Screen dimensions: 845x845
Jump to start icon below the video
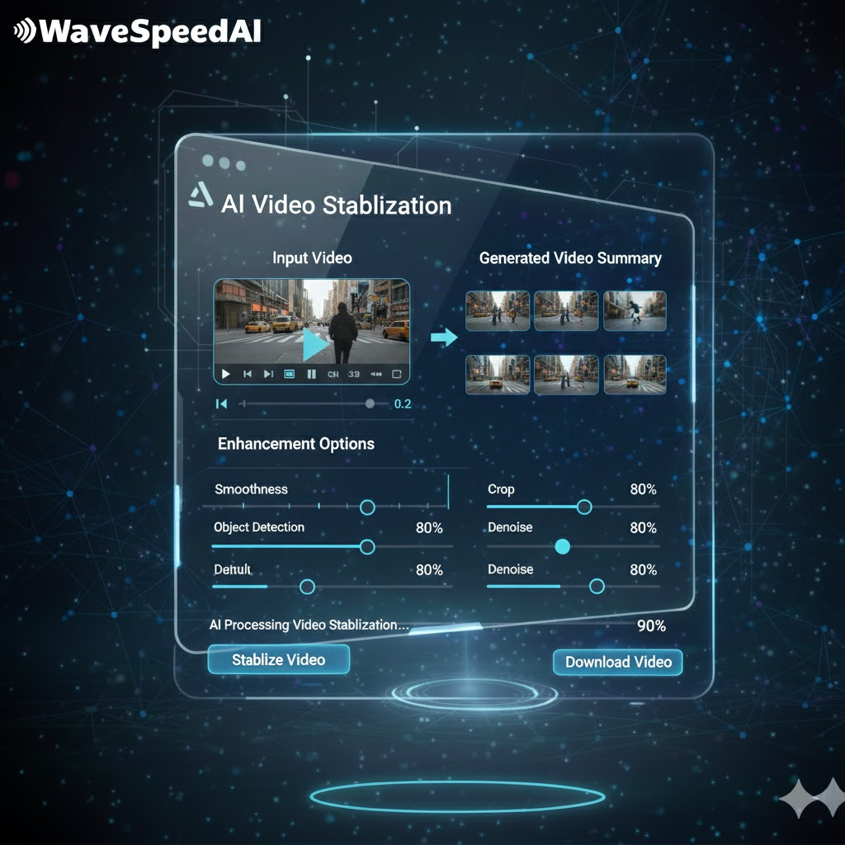click(x=221, y=404)
